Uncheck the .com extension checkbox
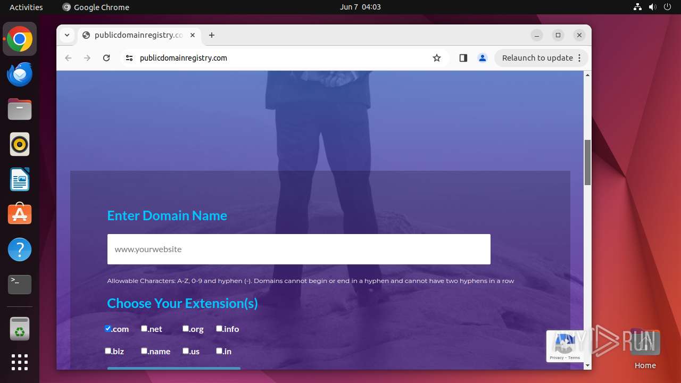 pos(108,329)
